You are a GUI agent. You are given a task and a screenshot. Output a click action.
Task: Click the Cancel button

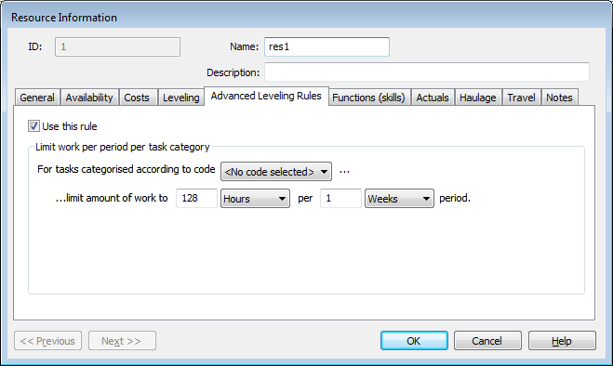coord(487,341)
